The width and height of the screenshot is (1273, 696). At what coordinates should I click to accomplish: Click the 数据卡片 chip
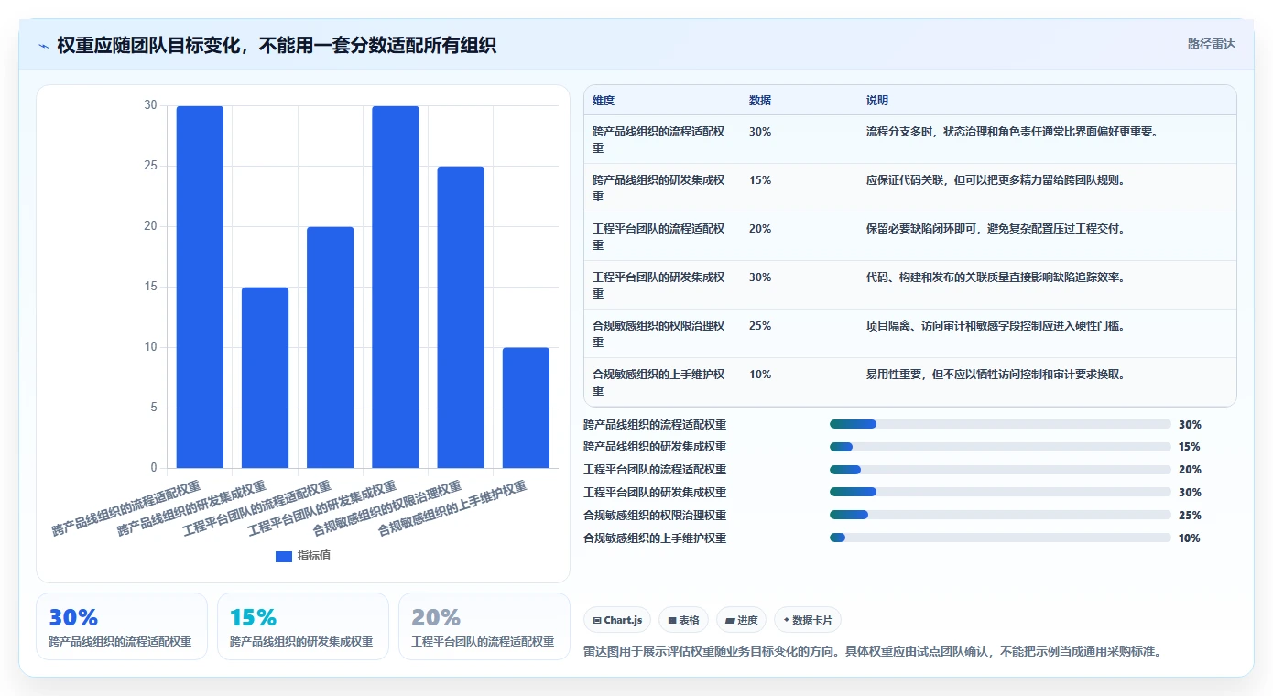[x=808, y=620]
